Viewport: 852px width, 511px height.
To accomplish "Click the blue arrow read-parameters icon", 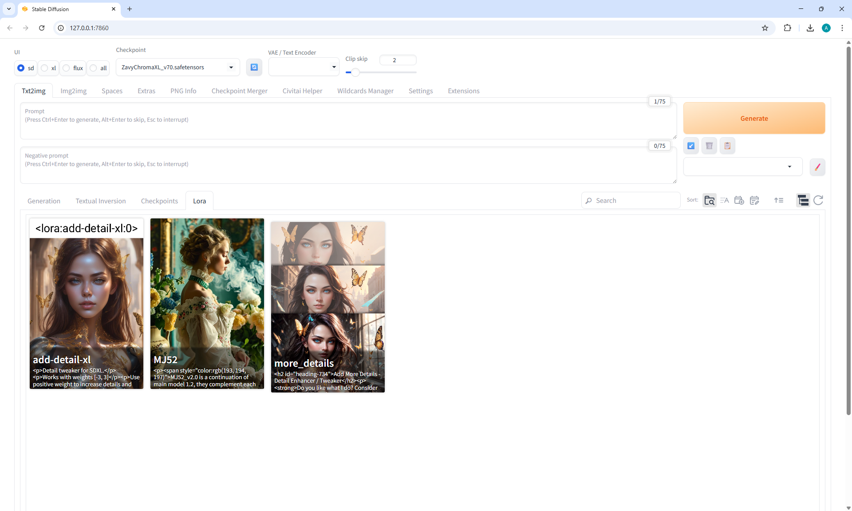I will click(691, 146).
